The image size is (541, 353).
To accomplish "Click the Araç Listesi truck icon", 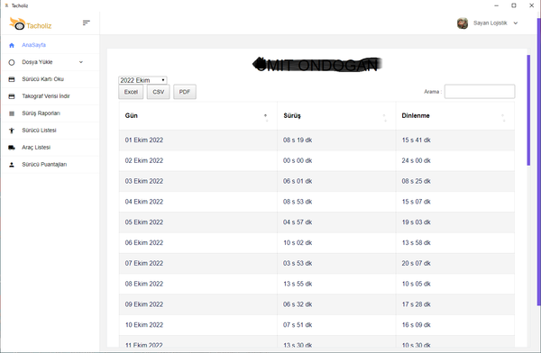I will click(x=12, y=148).
